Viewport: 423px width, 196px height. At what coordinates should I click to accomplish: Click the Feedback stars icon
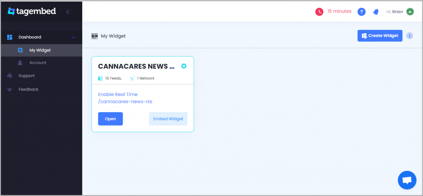point(10,90)
